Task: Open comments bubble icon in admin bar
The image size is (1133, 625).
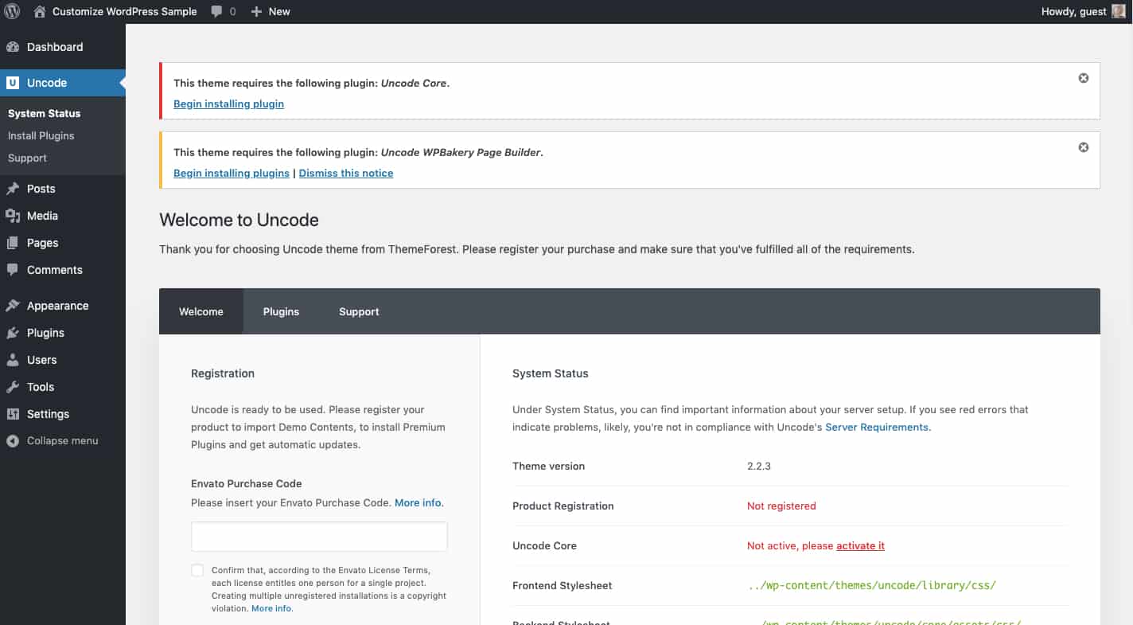Action: click(x=216, y=11)
